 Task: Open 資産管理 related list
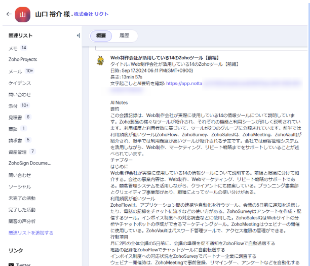click(x=18, y=152)
